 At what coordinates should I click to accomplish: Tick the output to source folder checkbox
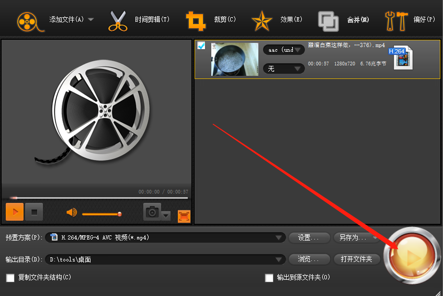click(x=269, y=278)
